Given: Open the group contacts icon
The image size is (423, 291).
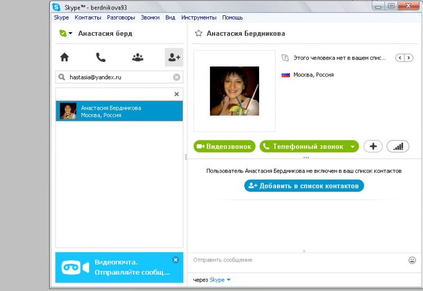Looking at the screenshot, I should (x=137, y=57).
